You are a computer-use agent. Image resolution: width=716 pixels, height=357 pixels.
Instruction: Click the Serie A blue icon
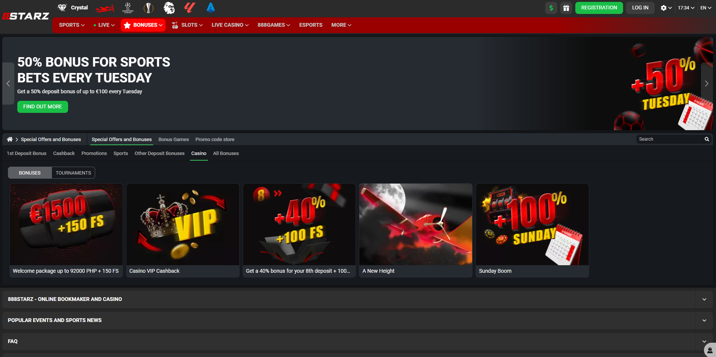click(210, 7)
